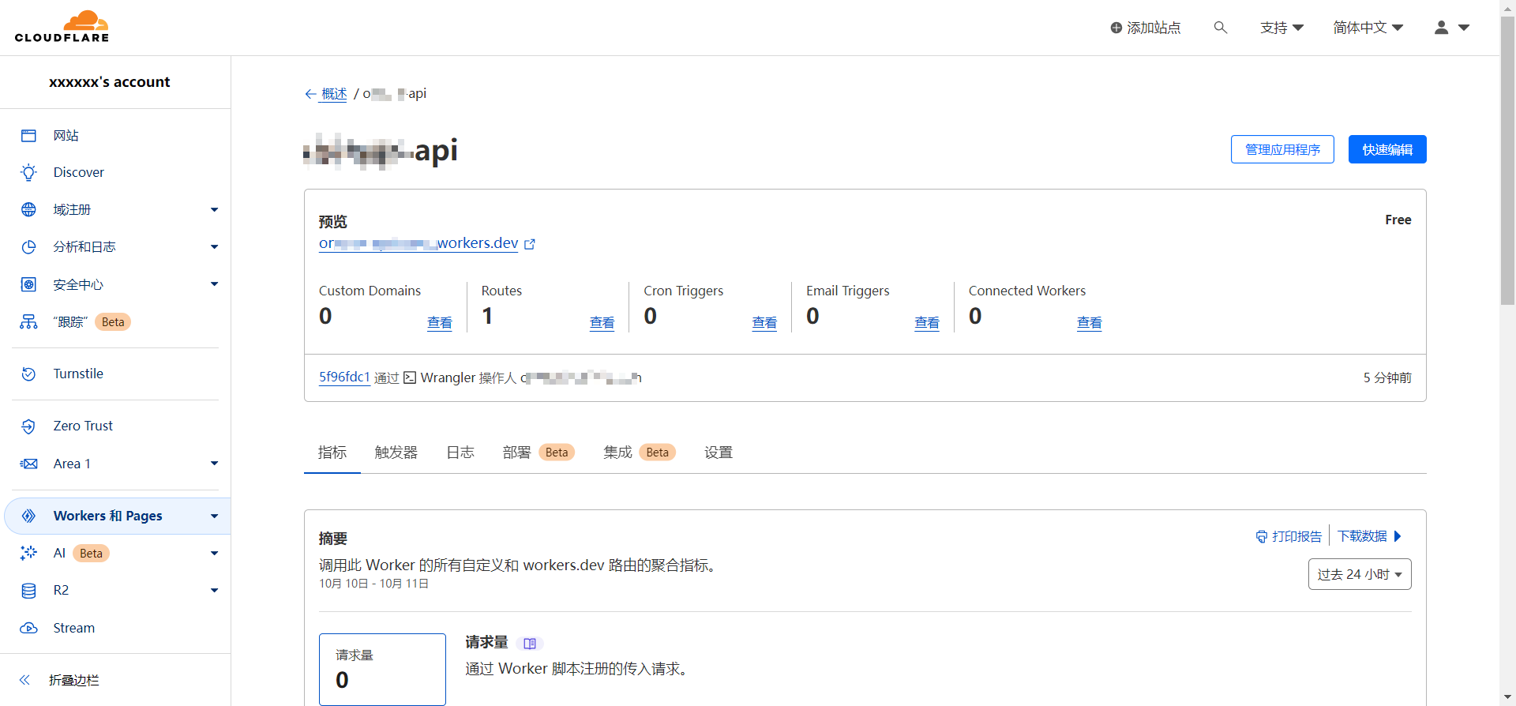Viewport: 1516px width, 706px height.
Task: Select the 请求量 metric card
Action: tap(382, 669)
